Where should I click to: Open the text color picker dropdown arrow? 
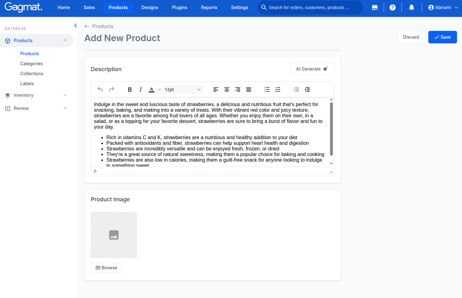point(159,90)
